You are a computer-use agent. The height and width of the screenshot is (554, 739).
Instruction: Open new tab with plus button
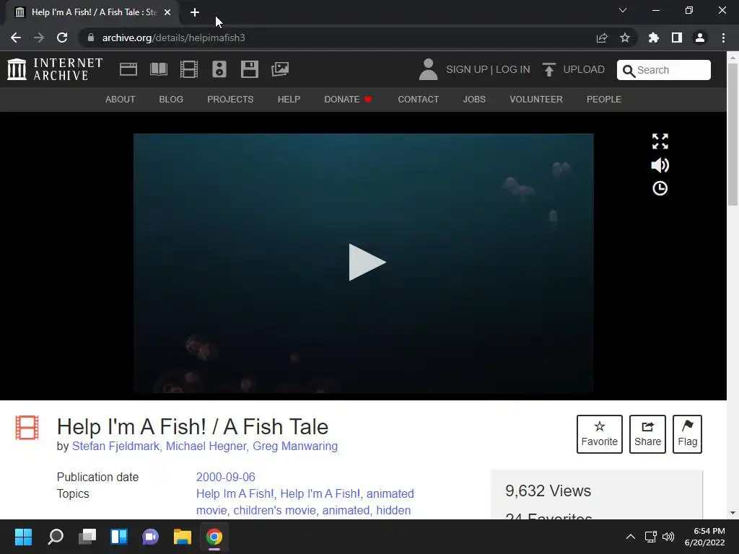click(195, 12)
